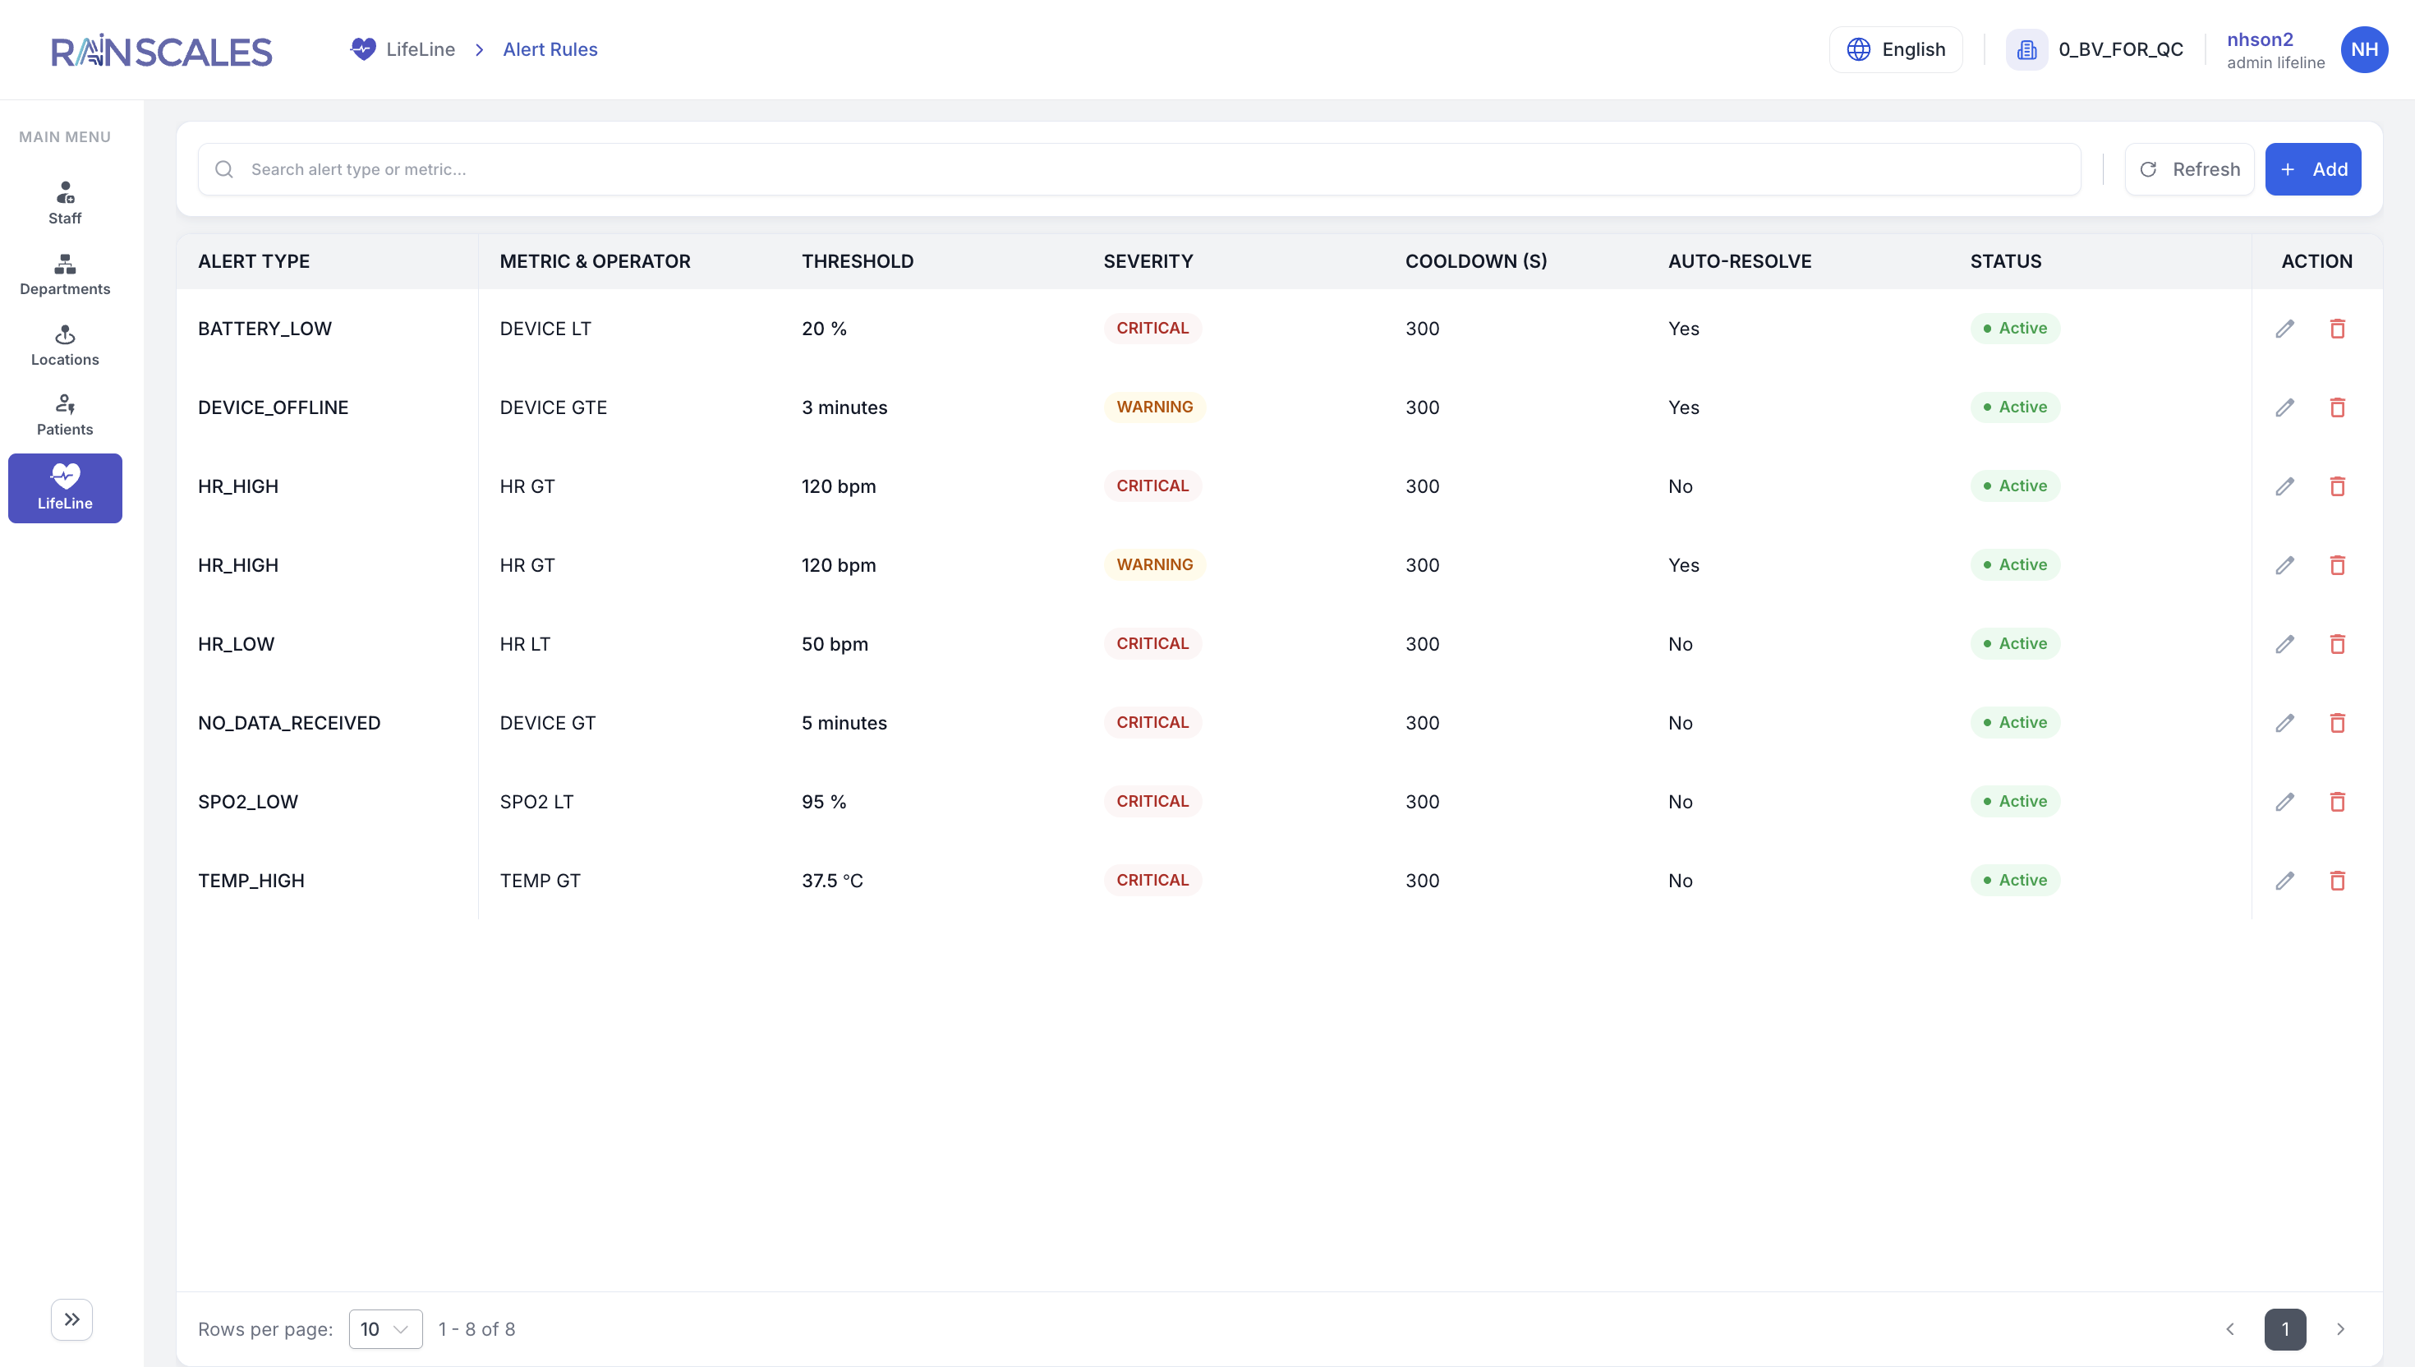
Task: Go to previous page arrow
Action: click(2230, 1328)
